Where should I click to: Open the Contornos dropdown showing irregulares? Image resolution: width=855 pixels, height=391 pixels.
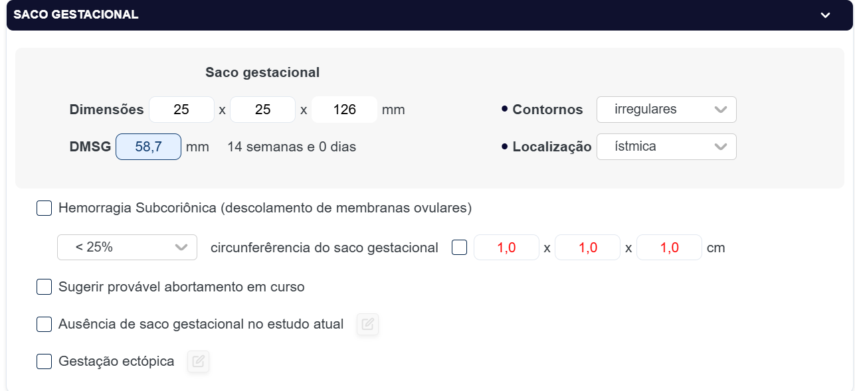[666, 110]
